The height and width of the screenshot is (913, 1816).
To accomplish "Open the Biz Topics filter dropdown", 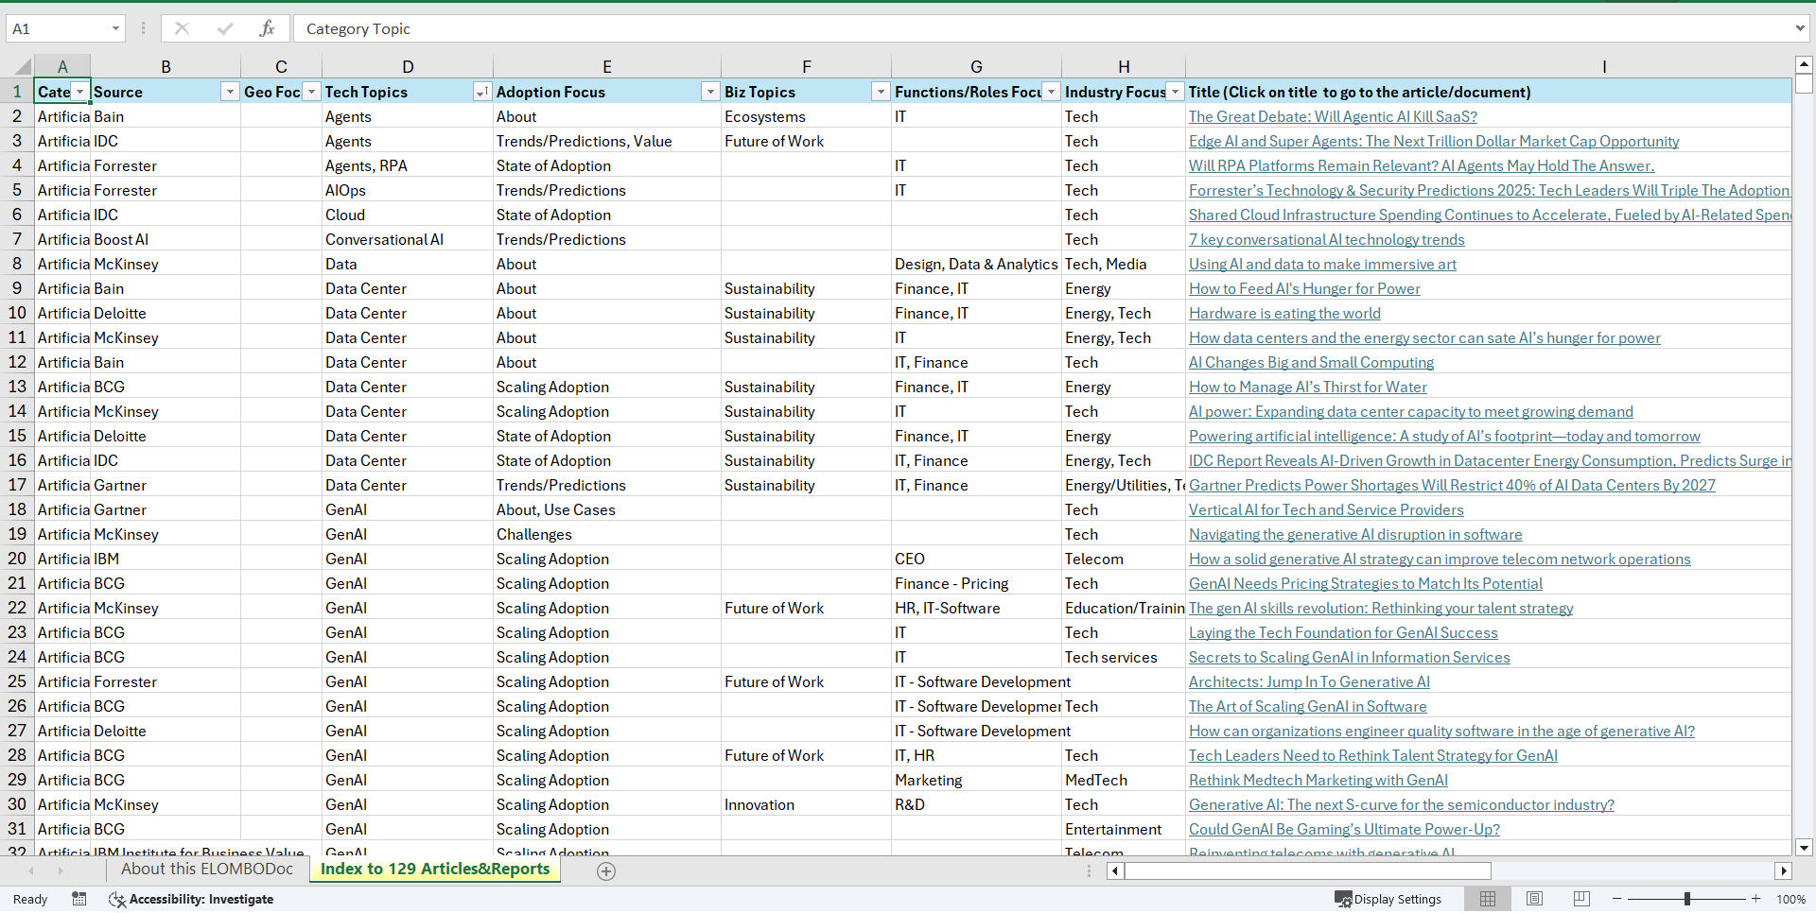I will click(881, 92).
